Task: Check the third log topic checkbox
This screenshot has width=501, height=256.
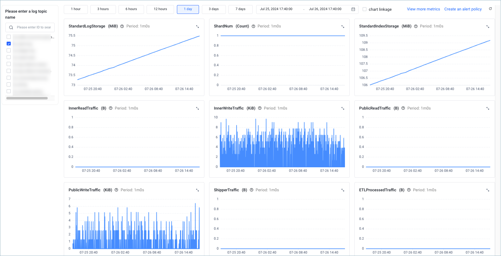Action: click(9, 51)
